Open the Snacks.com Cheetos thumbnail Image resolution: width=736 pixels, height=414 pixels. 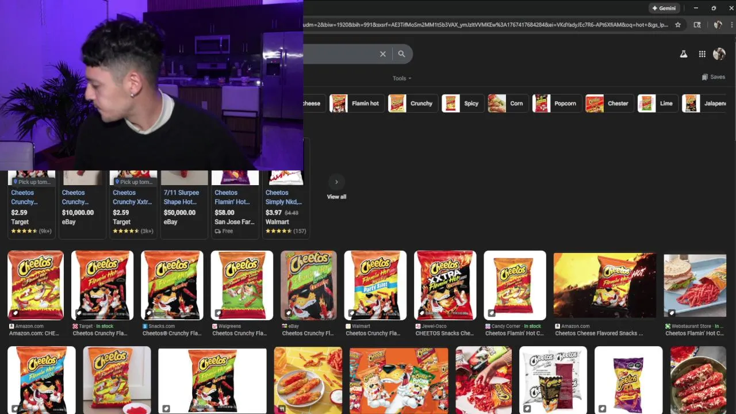pyautogui.click(x=172, y=285)
